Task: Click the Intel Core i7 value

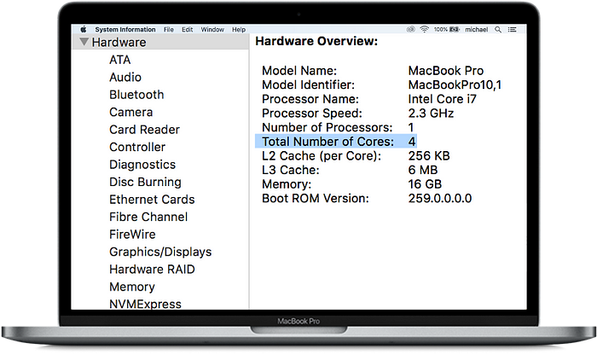Action: pos(443,99)
